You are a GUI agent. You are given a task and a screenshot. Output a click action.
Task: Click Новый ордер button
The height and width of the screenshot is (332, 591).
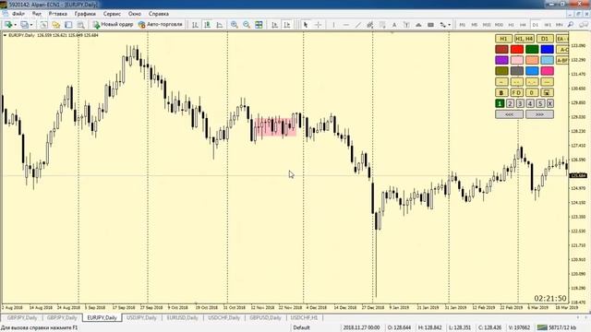click(x=113, y=25)
